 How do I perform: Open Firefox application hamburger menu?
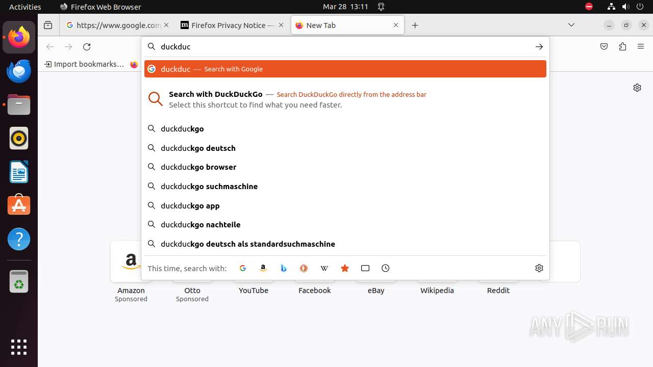click(641, 47)
